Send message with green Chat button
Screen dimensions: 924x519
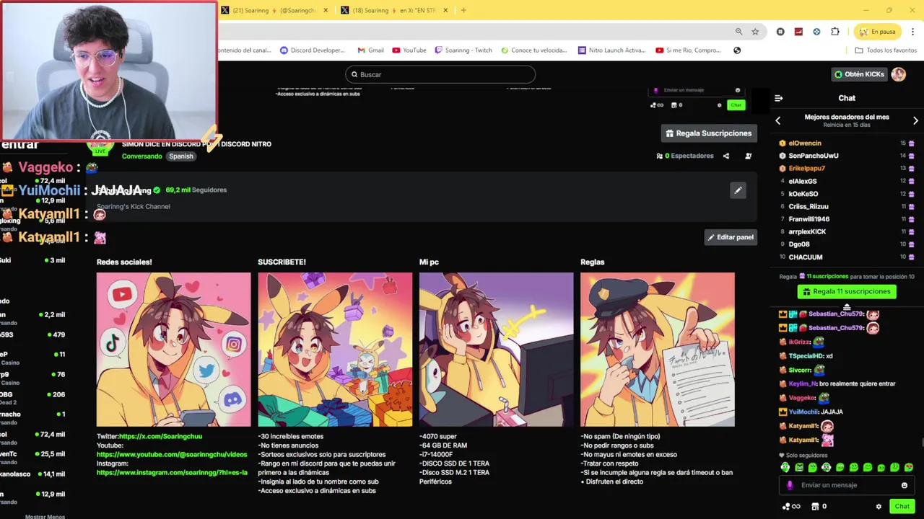(902, 507)
